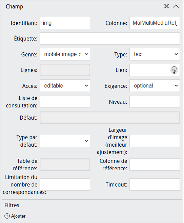Click the lightbulb icon in Lien field
Viewport: 184px width, 223px height.
174,70
